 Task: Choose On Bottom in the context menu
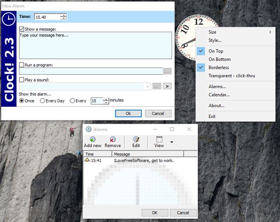[236, 59]
